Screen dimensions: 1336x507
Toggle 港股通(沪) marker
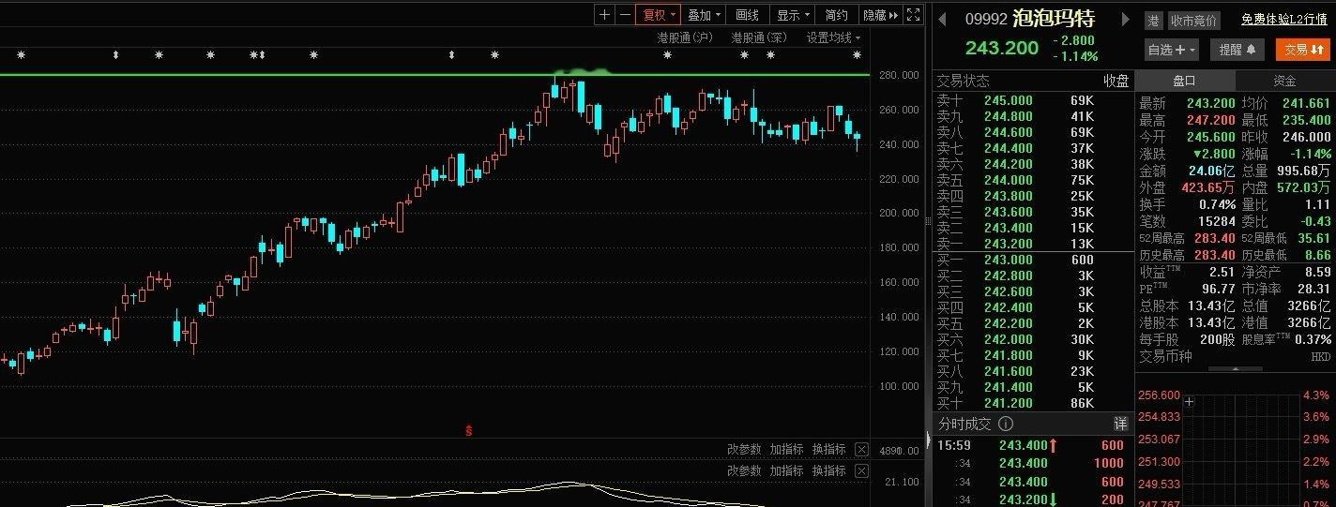point(685,37)
